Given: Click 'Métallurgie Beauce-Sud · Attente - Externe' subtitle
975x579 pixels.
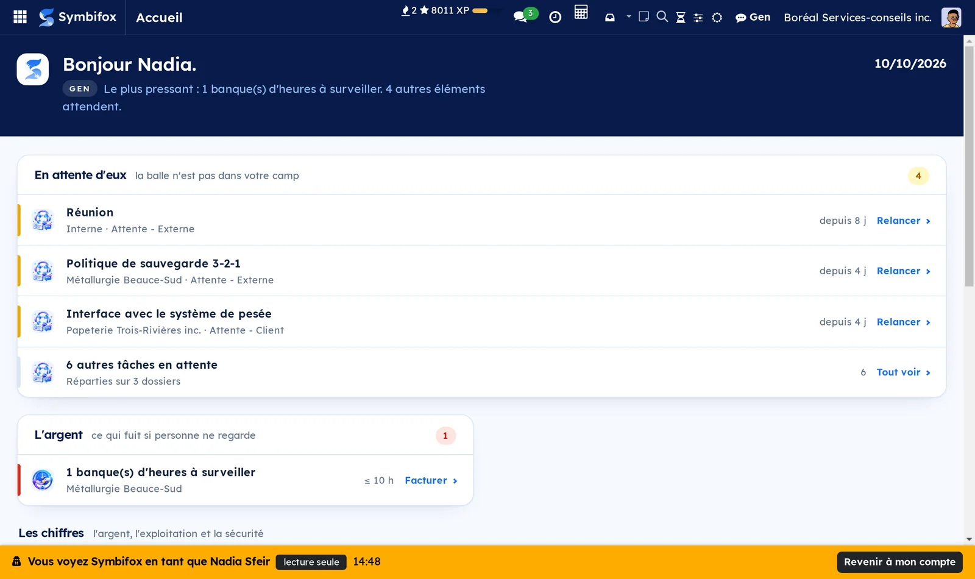Looking at the screenshot, I should pos(170,280).
